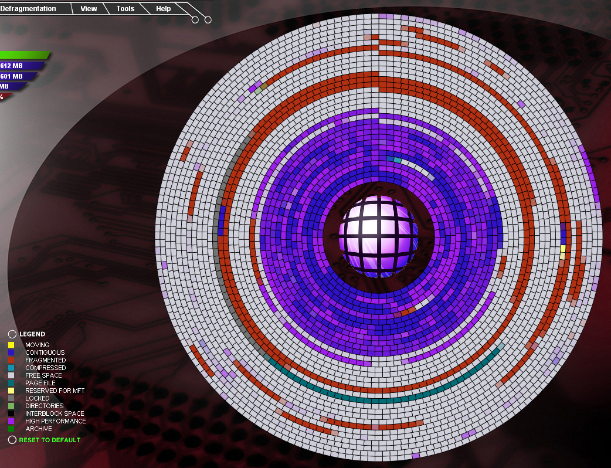Click the right menu bar circle connector
Image resolution: width=611 pixels, height=468 pixels.
[x=208, y=19]
